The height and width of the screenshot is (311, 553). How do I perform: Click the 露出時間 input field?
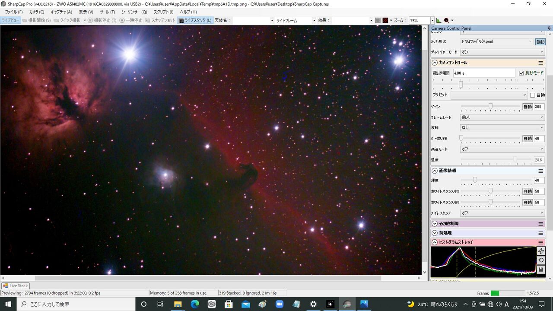tap(484, 73)
